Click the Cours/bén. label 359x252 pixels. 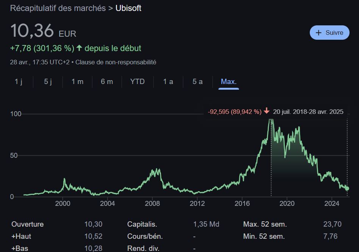pyautogui.click(x=145, y=236)
